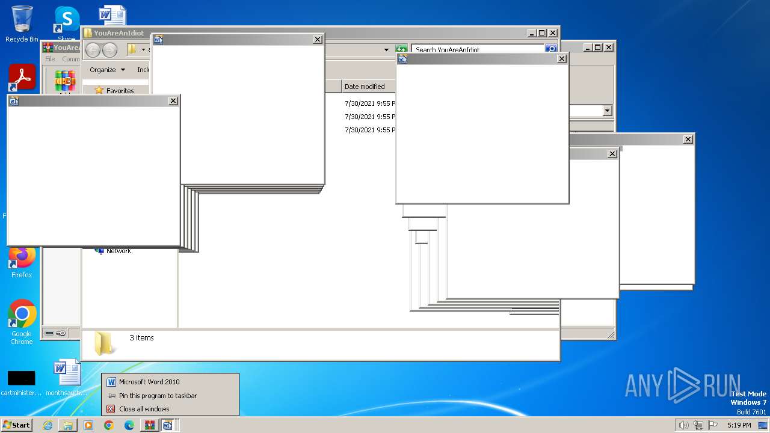Click the Add icon in WinRAR toolbar
Screen dimensions: 770x433
point(65,81)
